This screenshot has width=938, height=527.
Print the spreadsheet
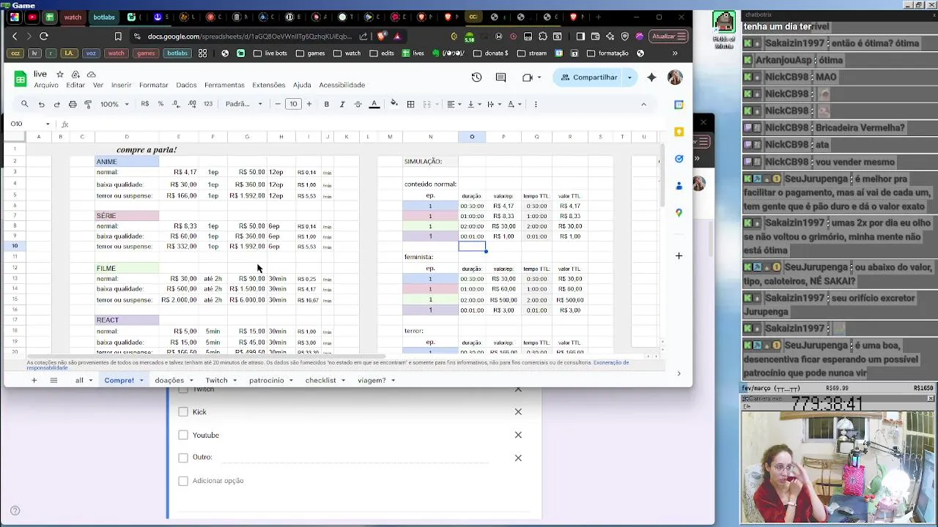(73, 104)
